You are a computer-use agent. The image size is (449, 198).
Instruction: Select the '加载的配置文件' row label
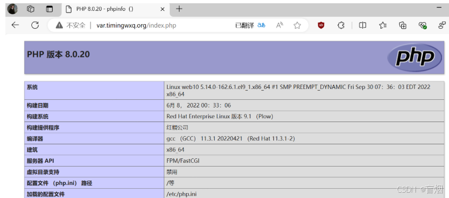pyautogui.click(x=46, y=194)
